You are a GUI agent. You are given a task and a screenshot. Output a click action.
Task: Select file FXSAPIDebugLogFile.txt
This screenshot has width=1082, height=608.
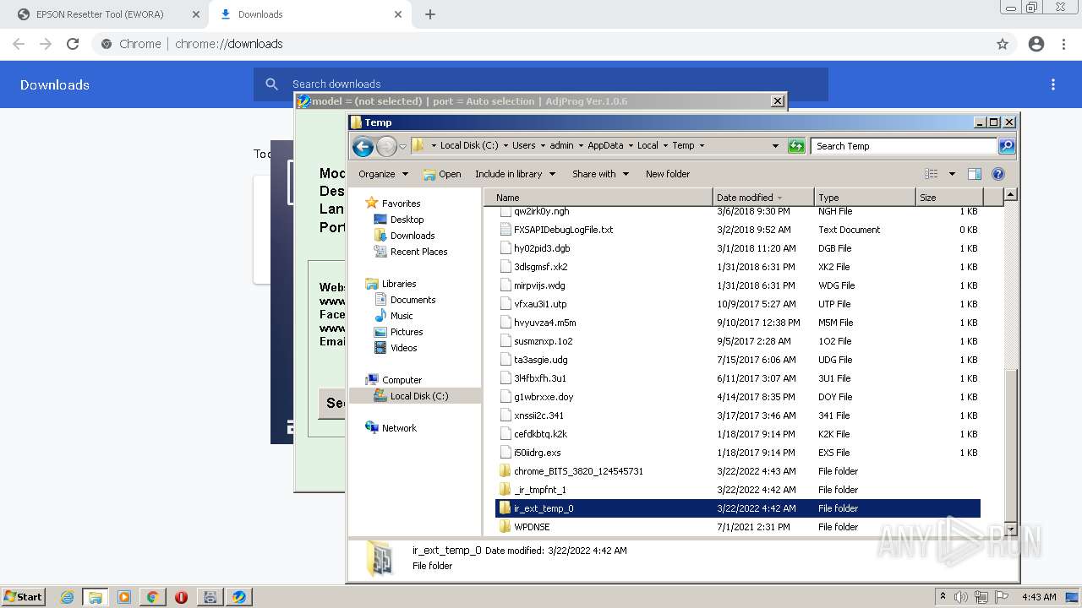tap(564, 230)
